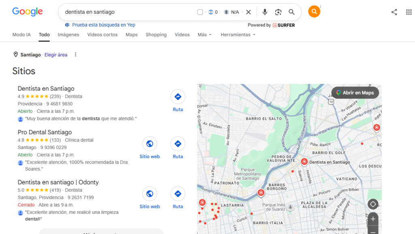Open the Google apps grid
The height and width of the screenshot is (234, 415).
coord(409,12)
